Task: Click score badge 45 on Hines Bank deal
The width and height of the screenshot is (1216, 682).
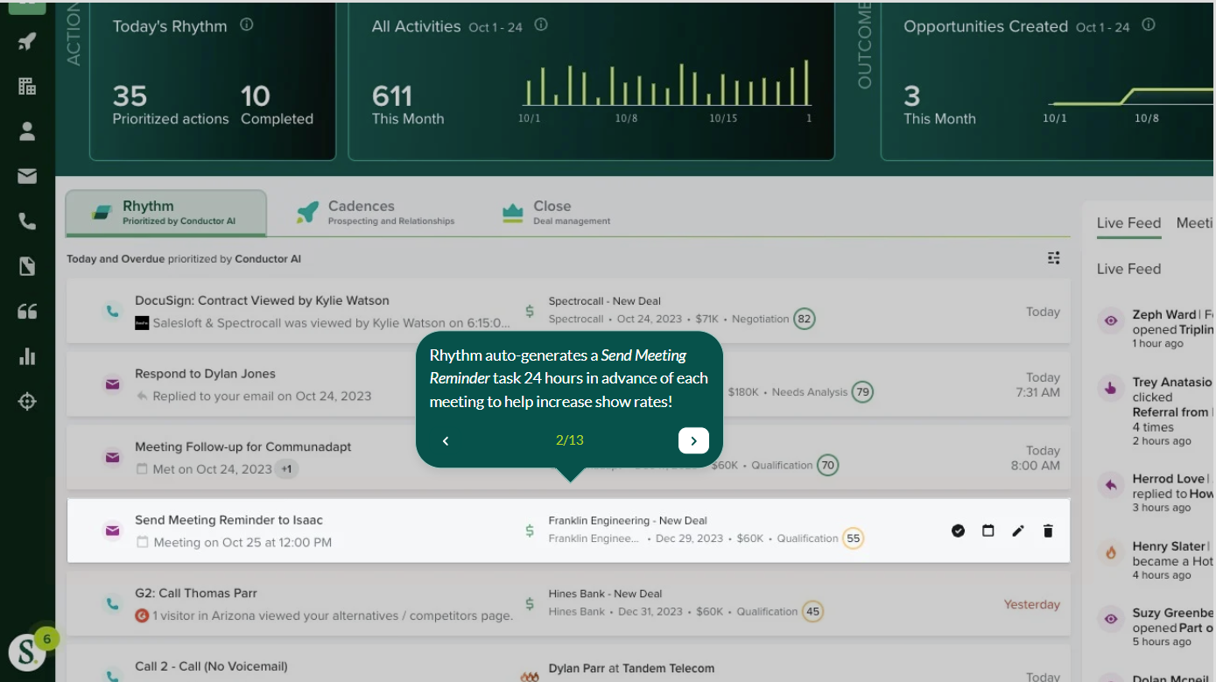Action: (812, 612)
